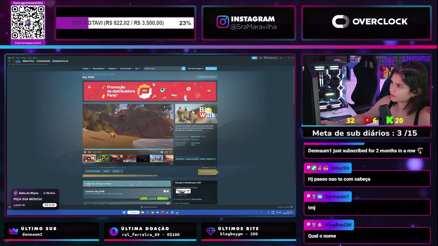
Task: Enter fullscreen for the trailer video
Action: click(x=171, y=152)
